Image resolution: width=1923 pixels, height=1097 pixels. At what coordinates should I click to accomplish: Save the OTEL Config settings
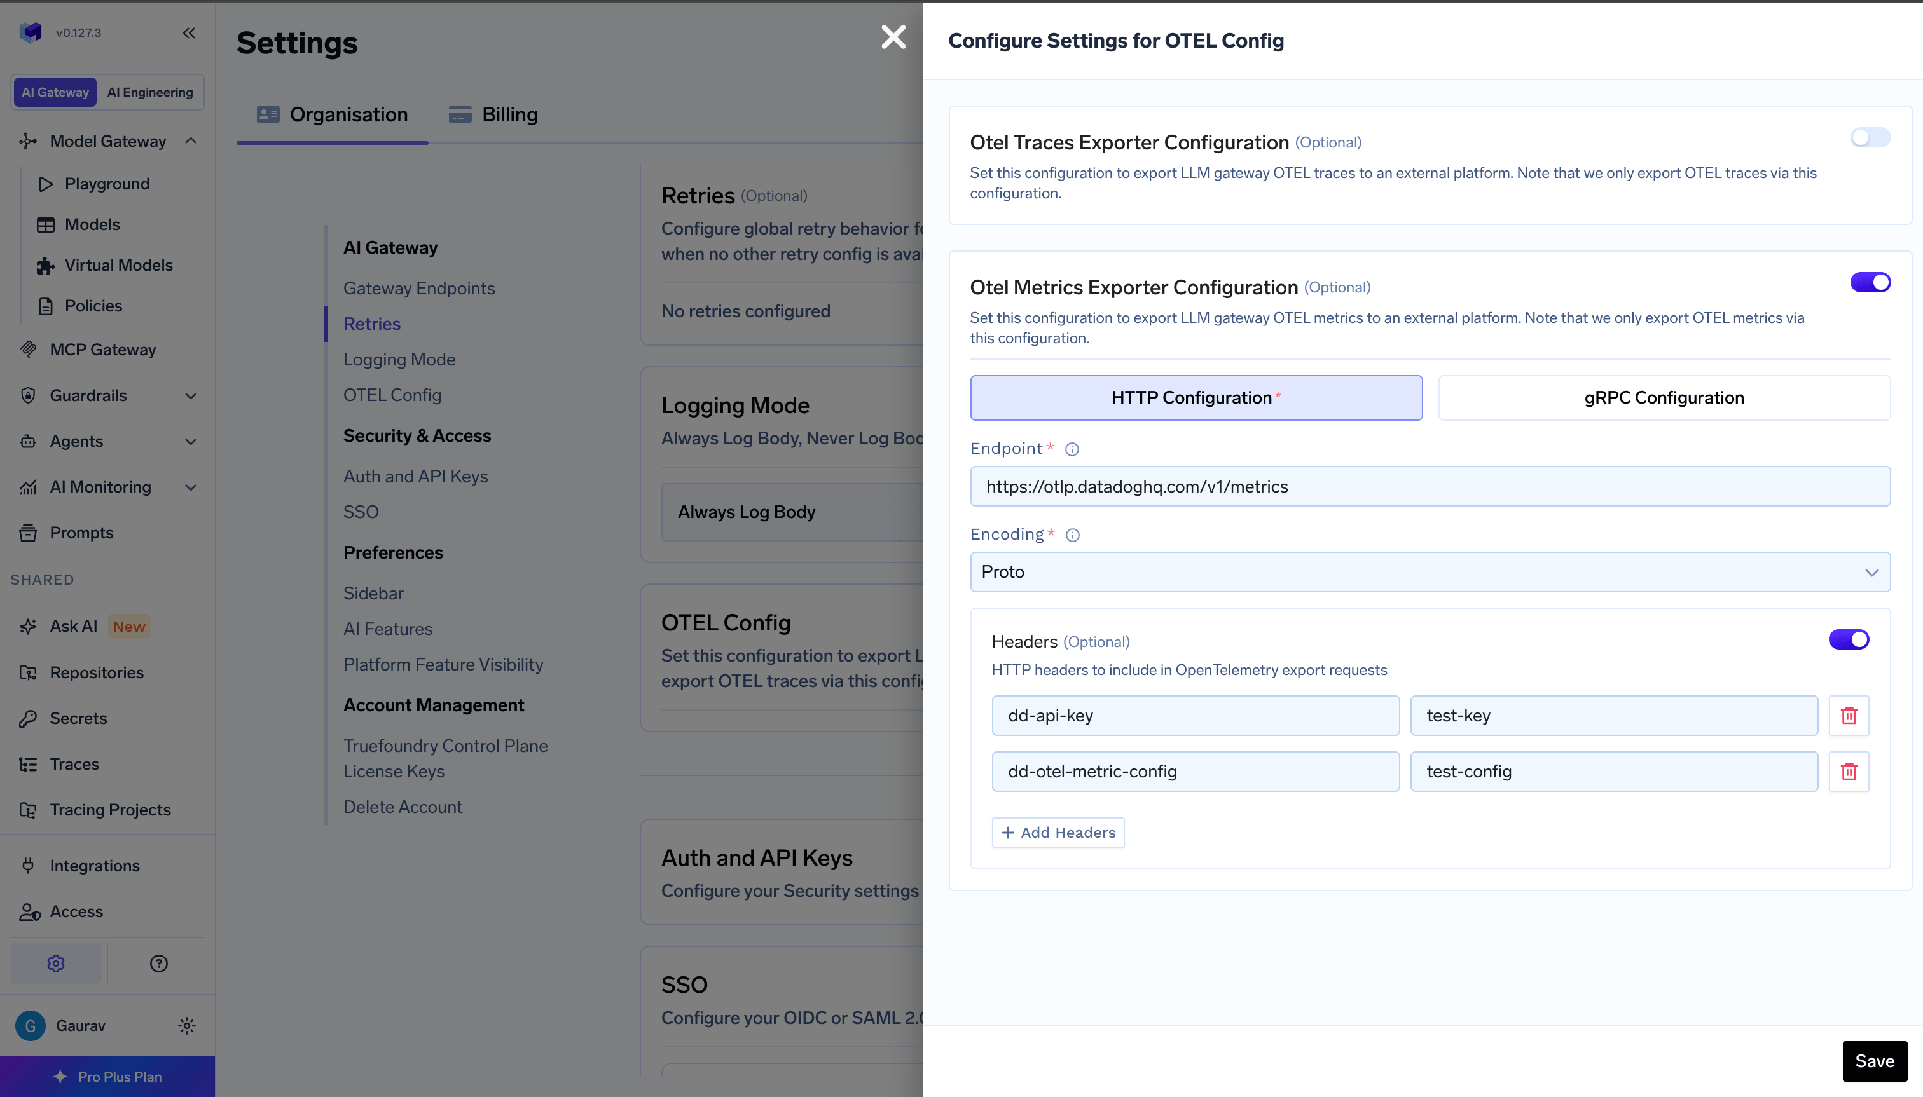[x=1873, y=1060]
